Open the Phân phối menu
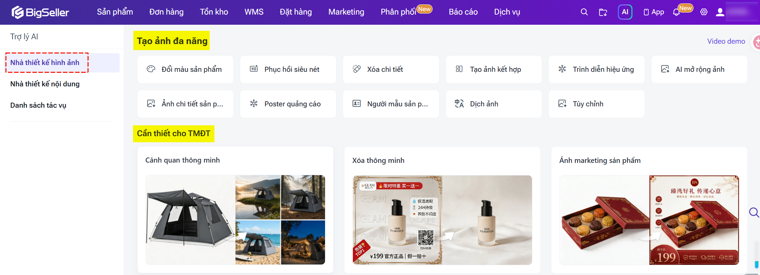Screen dimensions: 760x275 (398, 12)
